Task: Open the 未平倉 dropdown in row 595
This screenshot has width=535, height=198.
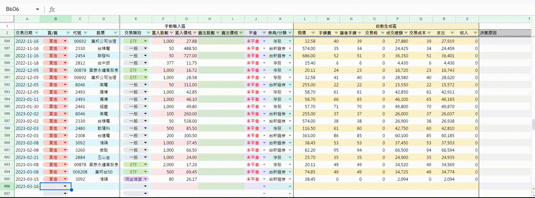Action: 264,107
